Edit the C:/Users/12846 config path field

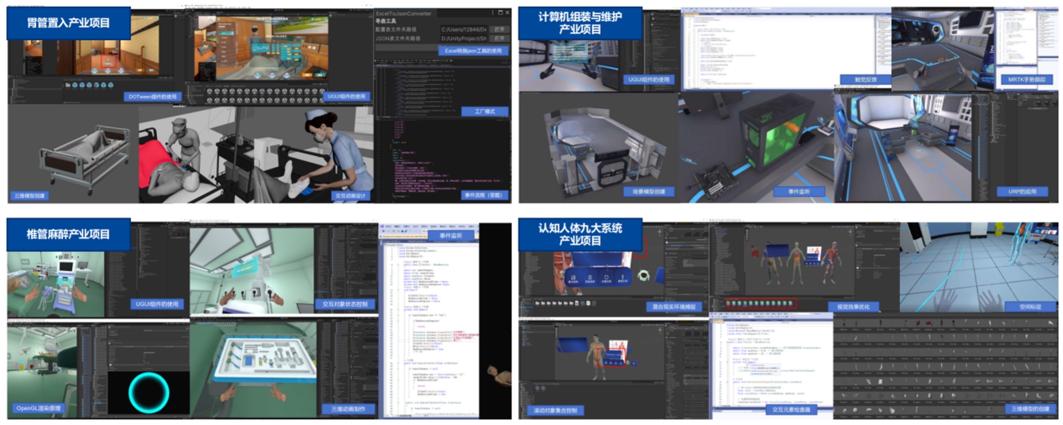[464, 30]
